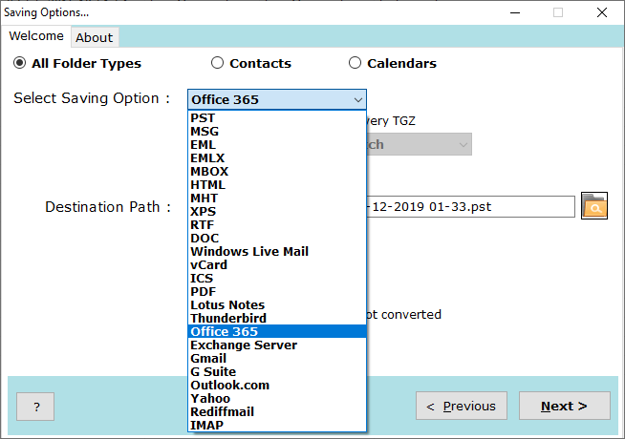
Task: Pick Rediffmail as the saving option
Action: click(x=277, y=411)
